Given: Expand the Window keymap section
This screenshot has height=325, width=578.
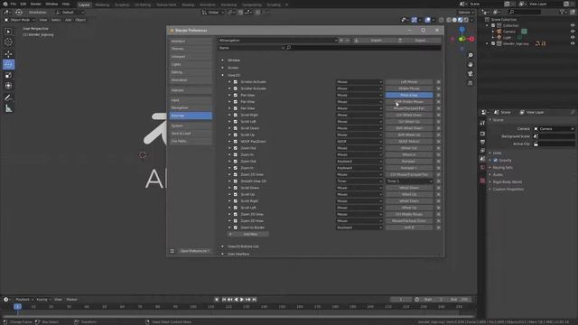Looking at the screenshot, I should click(222, 60).
